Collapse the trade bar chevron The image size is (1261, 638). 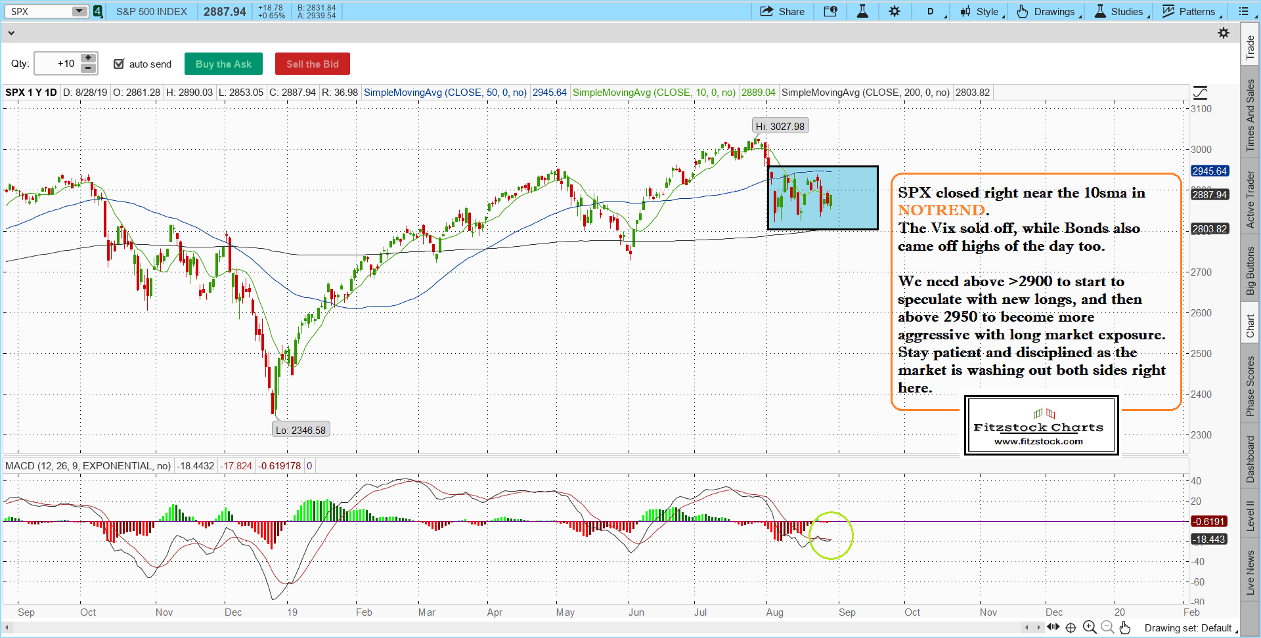(11, 33)
